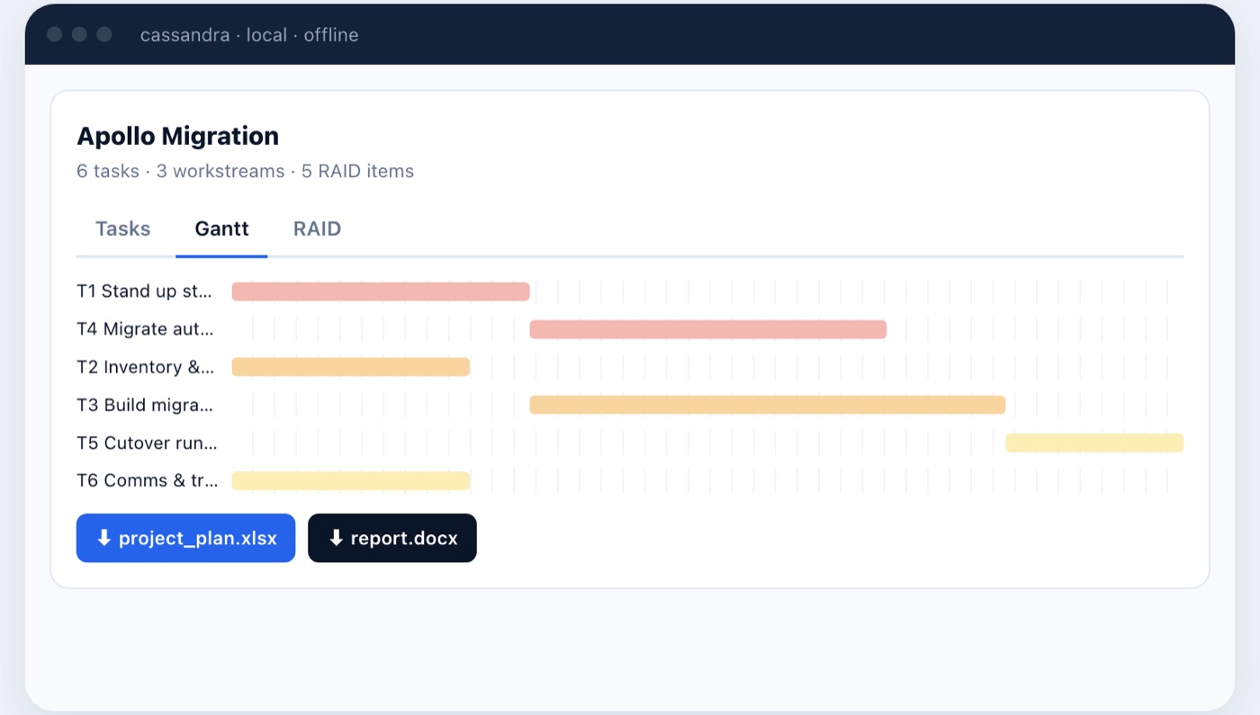The width and height of the screenshot is (1260, 715).
Task: Click the T1 Stand up Gantt bar
Action: point(381,291)
